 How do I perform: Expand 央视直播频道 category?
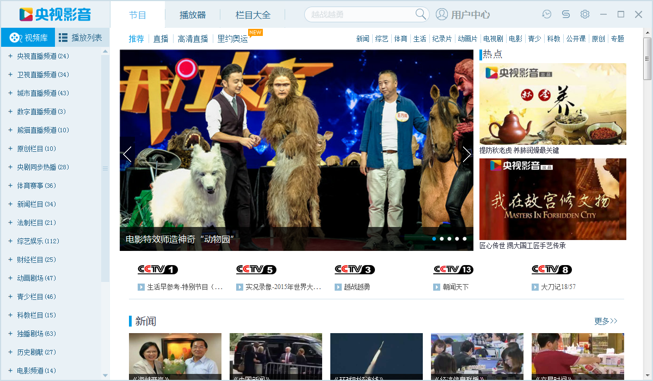pos(10,56)
